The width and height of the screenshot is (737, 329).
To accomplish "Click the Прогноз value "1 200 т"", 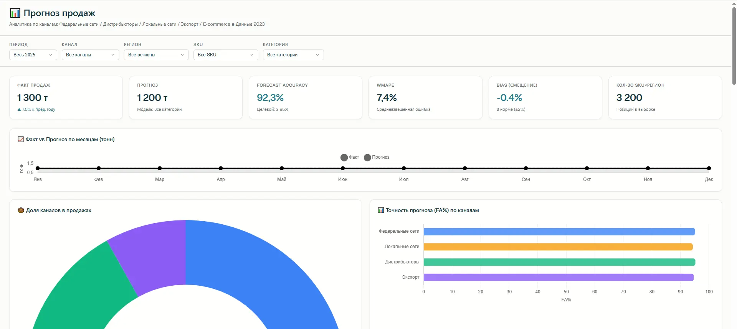I will point(152,98).
